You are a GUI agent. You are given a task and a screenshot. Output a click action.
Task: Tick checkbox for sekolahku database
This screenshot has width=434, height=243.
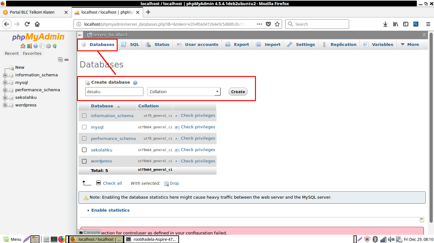pyautogui.click(x=84, y=150)
